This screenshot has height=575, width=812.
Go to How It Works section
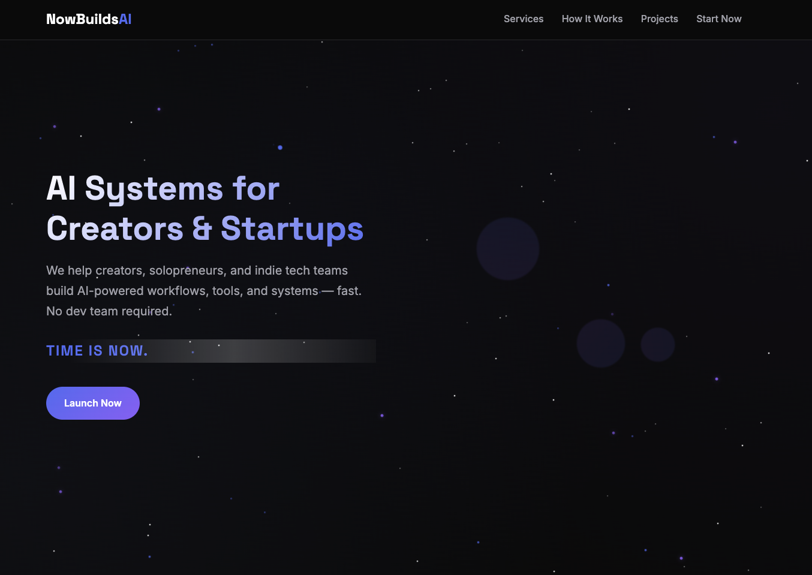(x=592, y=19)
